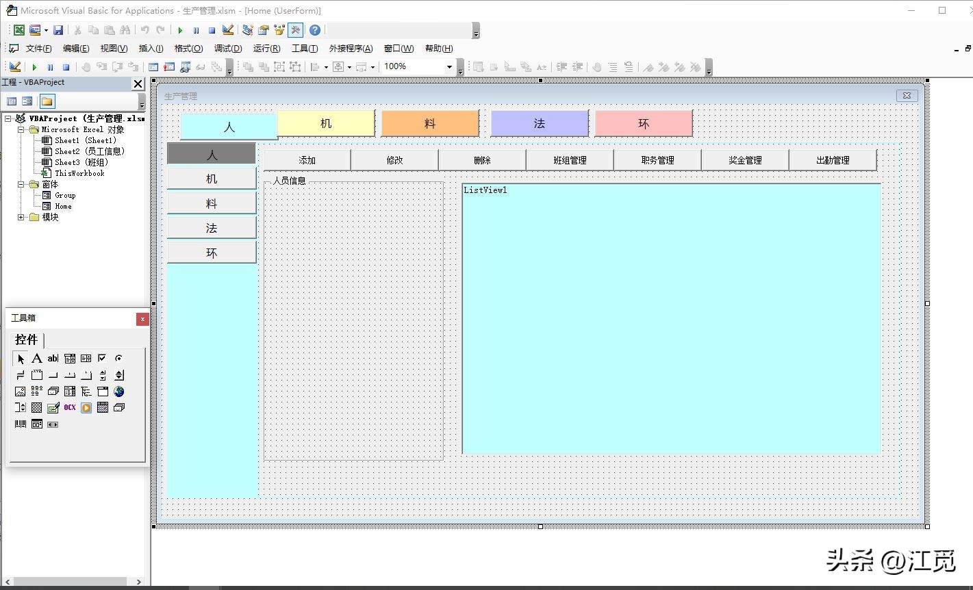Screen dimensions: 973x590
Task: Click the 班组管理 button on the form
Action: (569, 159)
